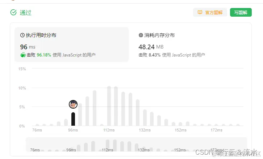Click the green passed checkmark icon
The height and width of the screenshot is (159, 263).
pyautogui.click(x=13, y=12)
